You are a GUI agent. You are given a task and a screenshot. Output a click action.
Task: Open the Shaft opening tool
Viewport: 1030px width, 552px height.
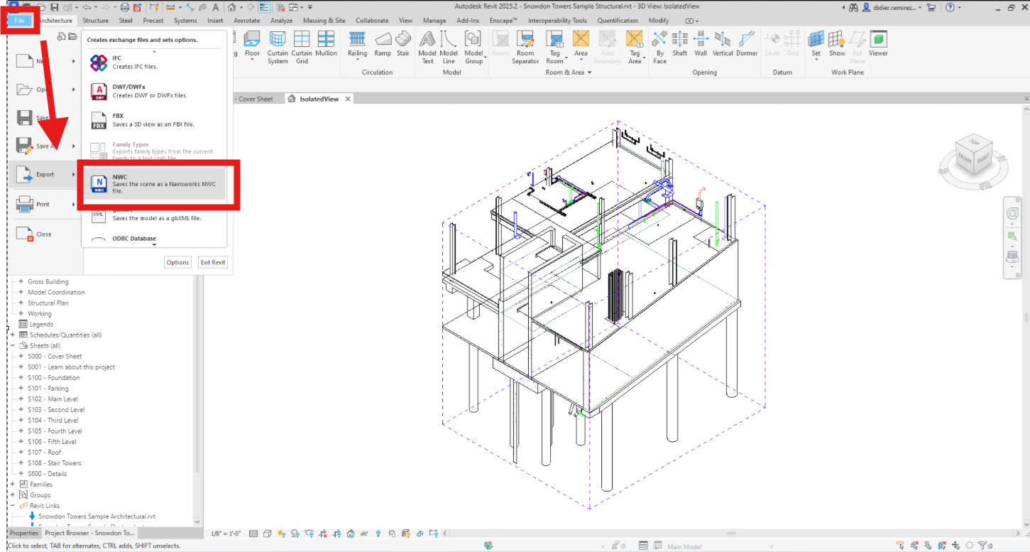coord(679,47)
